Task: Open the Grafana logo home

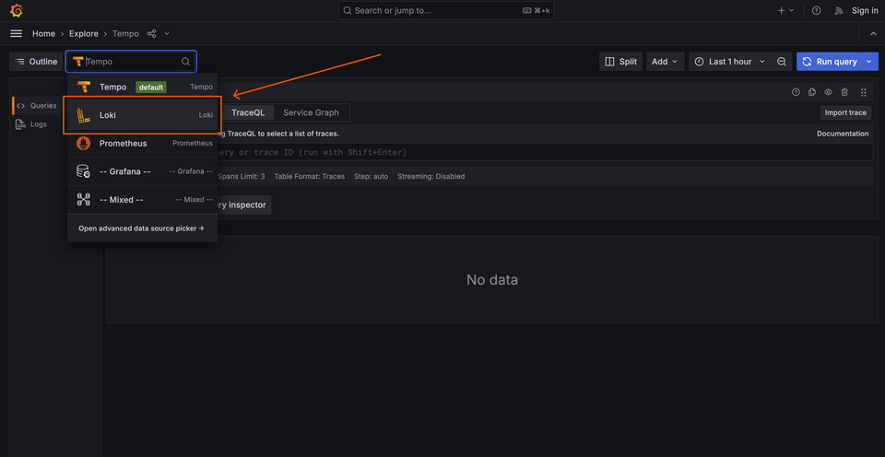Action: 16,11
